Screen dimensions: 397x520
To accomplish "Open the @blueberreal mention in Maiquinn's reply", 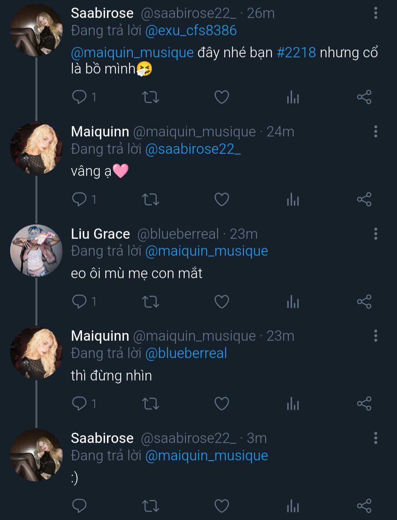I will click(186, 353).
